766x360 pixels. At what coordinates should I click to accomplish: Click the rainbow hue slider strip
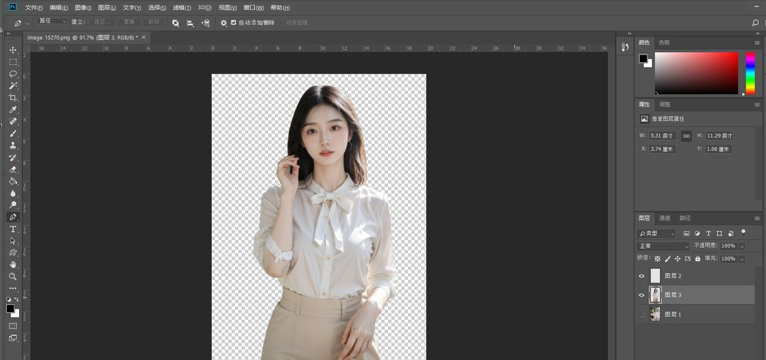pyautogui.click(x=750, y=73)
